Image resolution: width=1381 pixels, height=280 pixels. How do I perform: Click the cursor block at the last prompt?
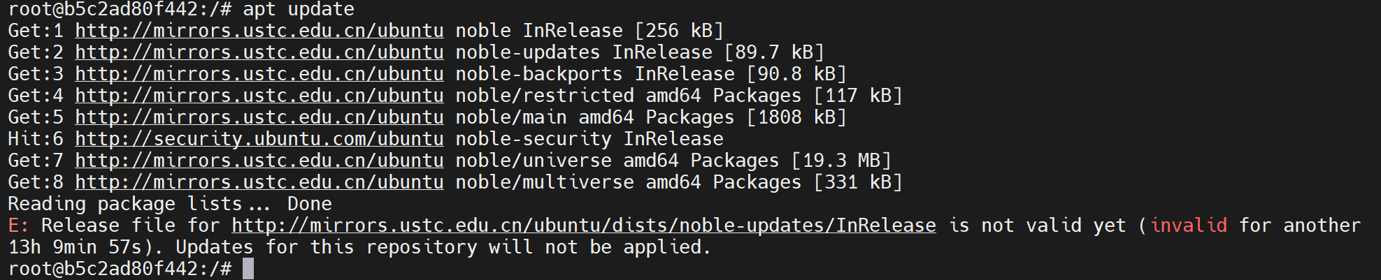[248, 269]
